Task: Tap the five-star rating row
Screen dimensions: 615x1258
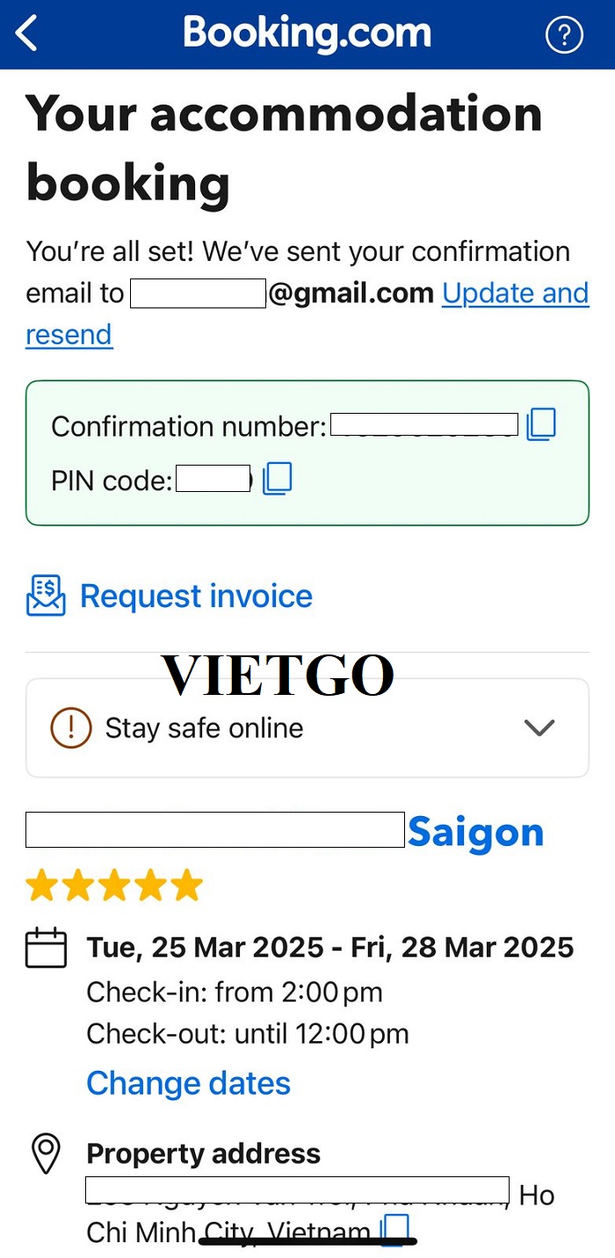Action: coord(114,886)
